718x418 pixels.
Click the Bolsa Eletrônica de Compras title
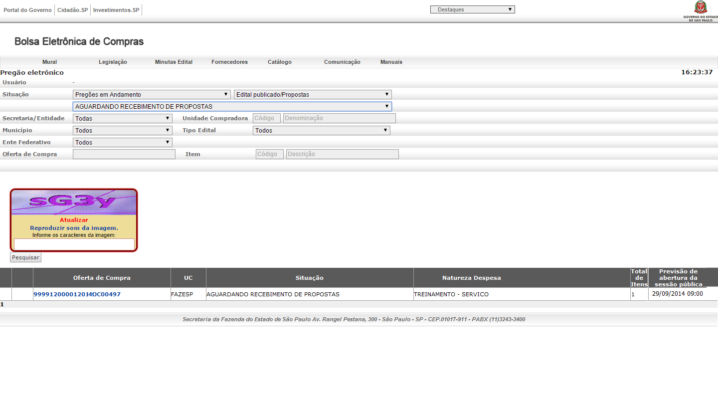(79, 41)
